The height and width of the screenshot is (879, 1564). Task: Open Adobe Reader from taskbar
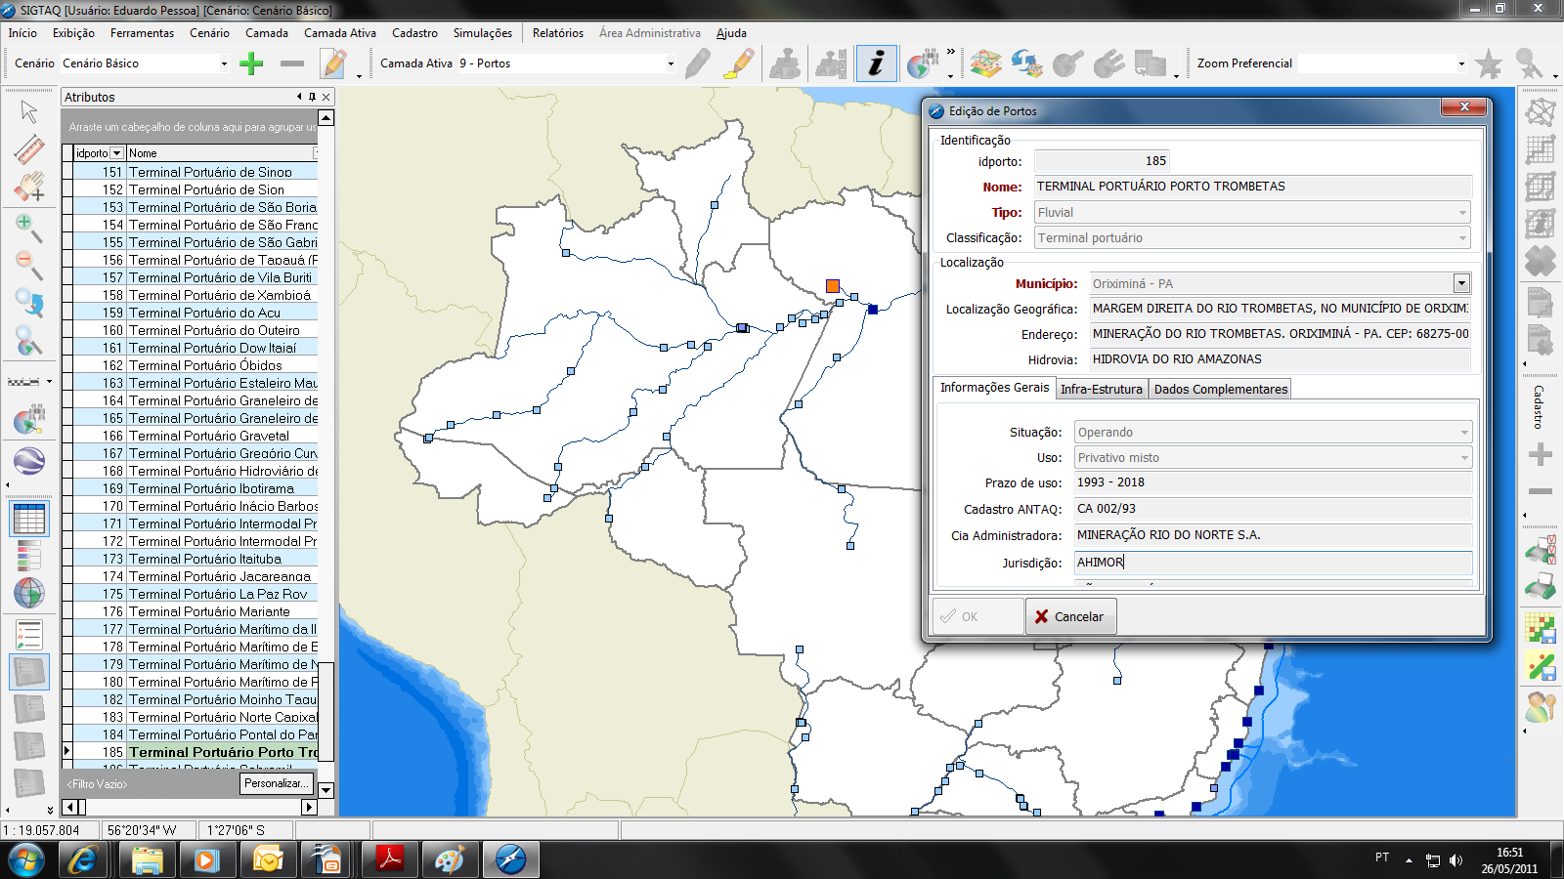click(x=390, y=860)
